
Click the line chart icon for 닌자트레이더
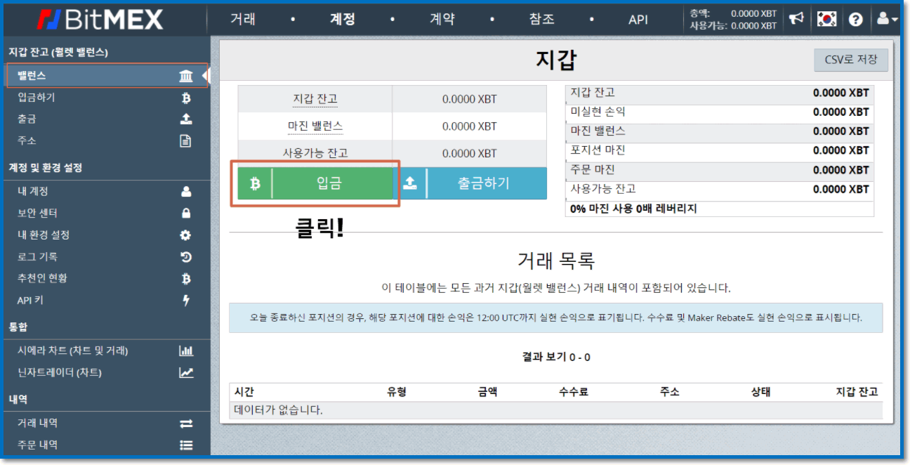click(185, 374)
